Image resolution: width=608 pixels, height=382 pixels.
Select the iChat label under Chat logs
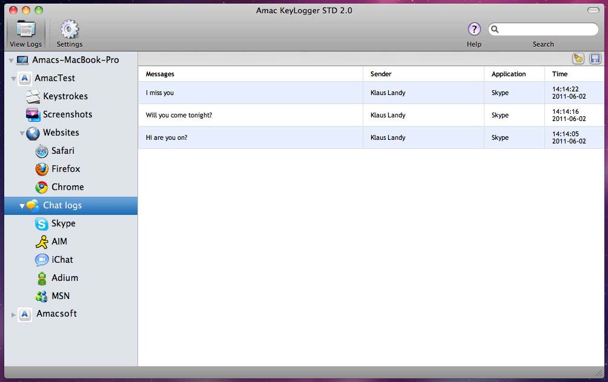pos(62,260)
